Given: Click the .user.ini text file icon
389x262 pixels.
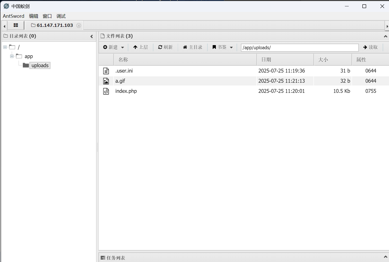Looking at the screenshot, I should coord(106,71).
